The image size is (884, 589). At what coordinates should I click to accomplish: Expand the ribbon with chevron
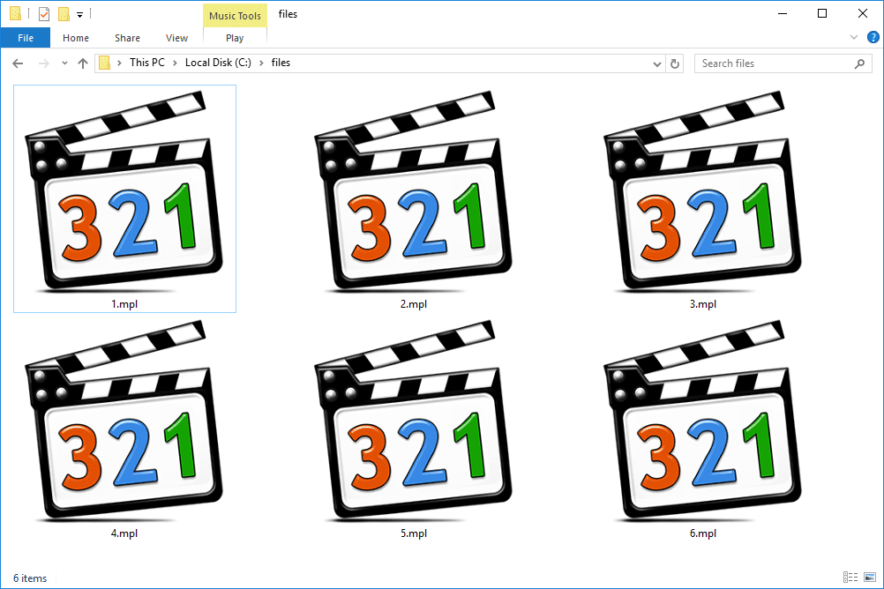pos(853,37)
